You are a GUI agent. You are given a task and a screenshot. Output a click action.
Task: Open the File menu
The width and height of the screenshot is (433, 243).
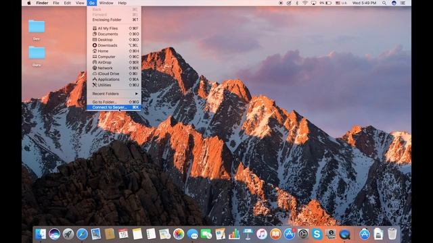click(56, 3)
